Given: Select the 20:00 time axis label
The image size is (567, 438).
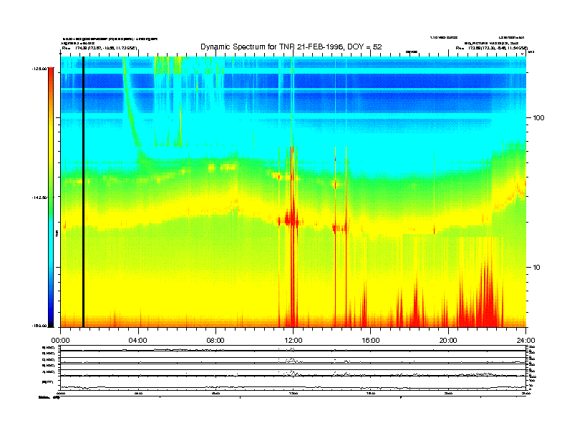Looking at the screenshot, I should tap(448, 341).
